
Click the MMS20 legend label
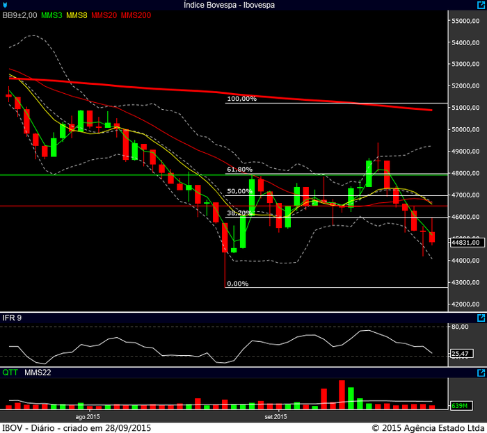click(x=104, y=15)
